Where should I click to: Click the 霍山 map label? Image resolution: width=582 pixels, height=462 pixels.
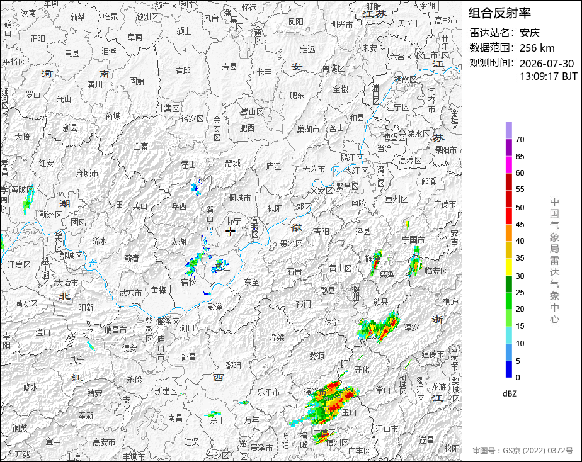(188, 165)
